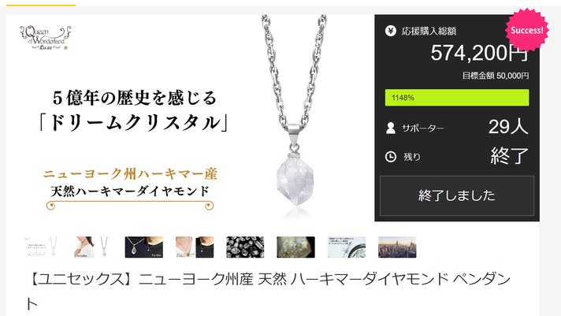Click the project title ハーキマーダイヤモンド ペンダント
561x316 pixels.
pos(269,292)
